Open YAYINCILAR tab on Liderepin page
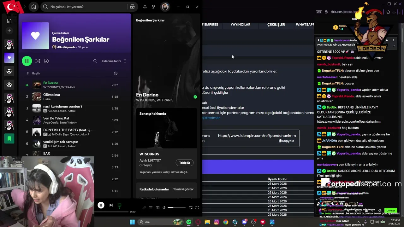 pyautogui.click(x=241, y=25)
